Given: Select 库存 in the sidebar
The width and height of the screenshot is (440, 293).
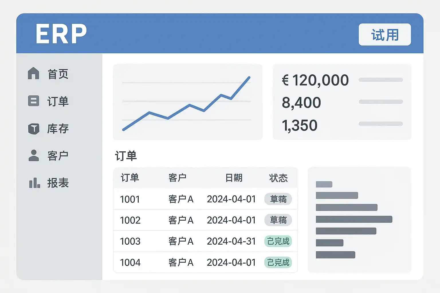Looking at the screenshot, I should pos(58,129).
